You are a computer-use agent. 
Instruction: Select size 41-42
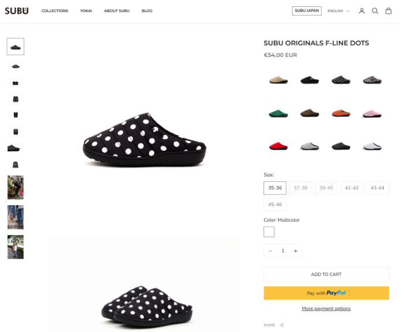point(351,188)
